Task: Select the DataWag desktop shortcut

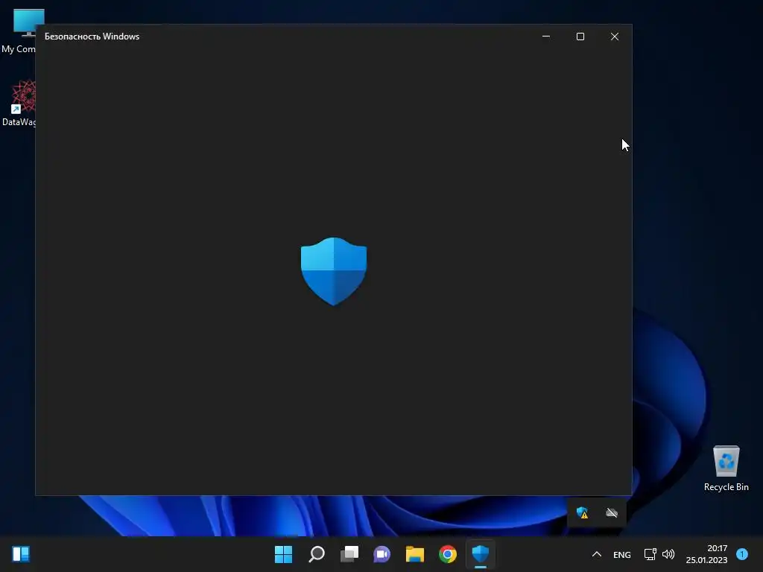Action: pos(19,103)
